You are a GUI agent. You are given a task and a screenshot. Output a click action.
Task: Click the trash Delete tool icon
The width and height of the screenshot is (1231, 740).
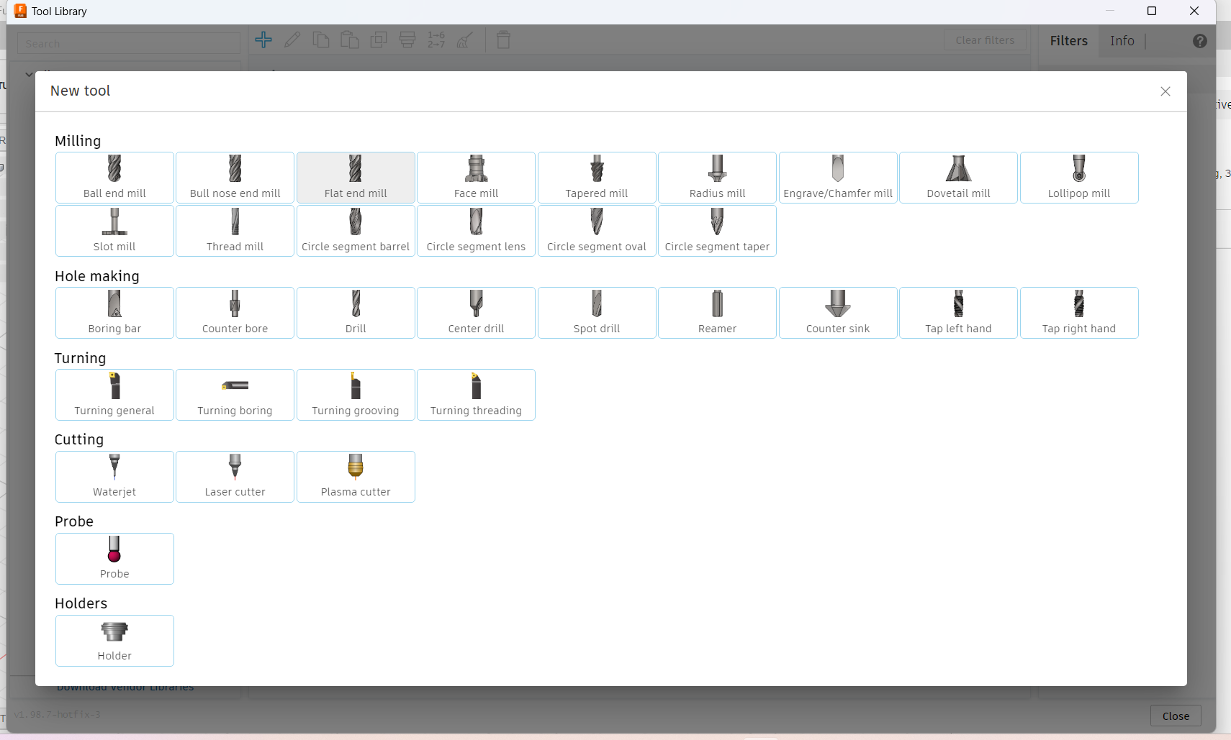pos(504,40)
